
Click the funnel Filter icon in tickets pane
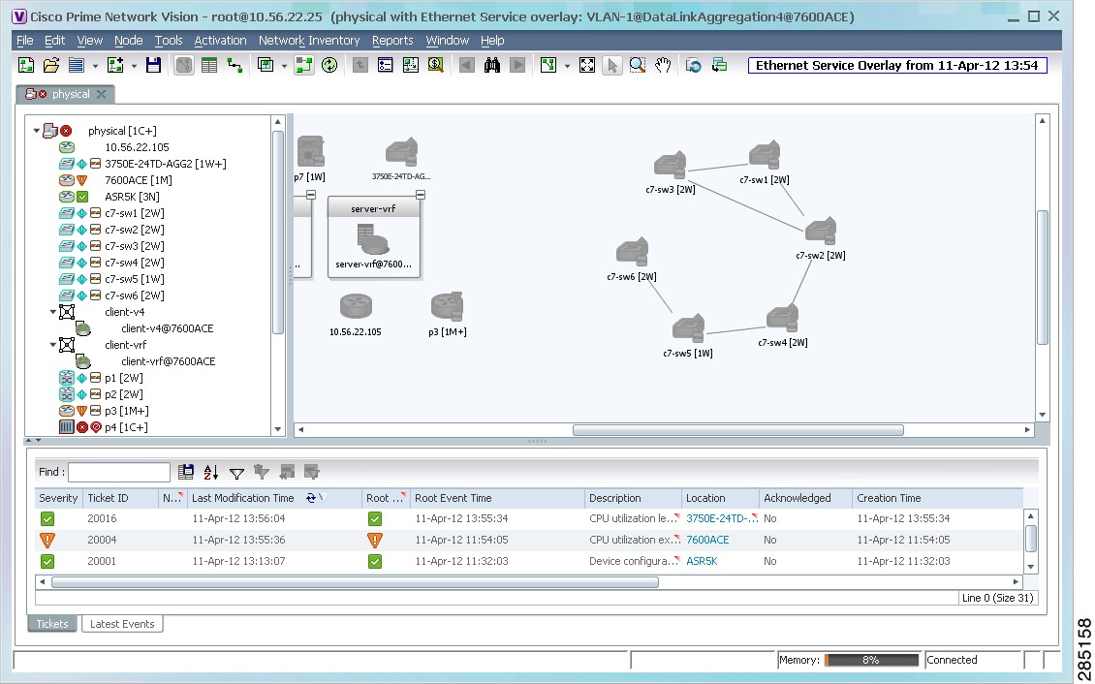click(x=236, y=473)
